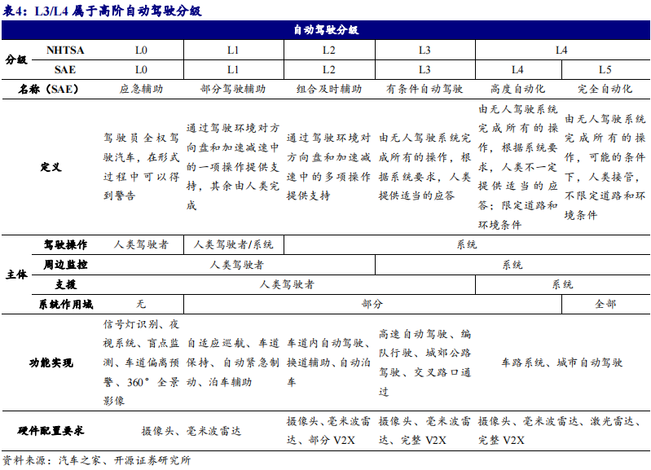Click the 功能实现 row label
This screenshot has height=470, width=651.
[x=51, y=362]
